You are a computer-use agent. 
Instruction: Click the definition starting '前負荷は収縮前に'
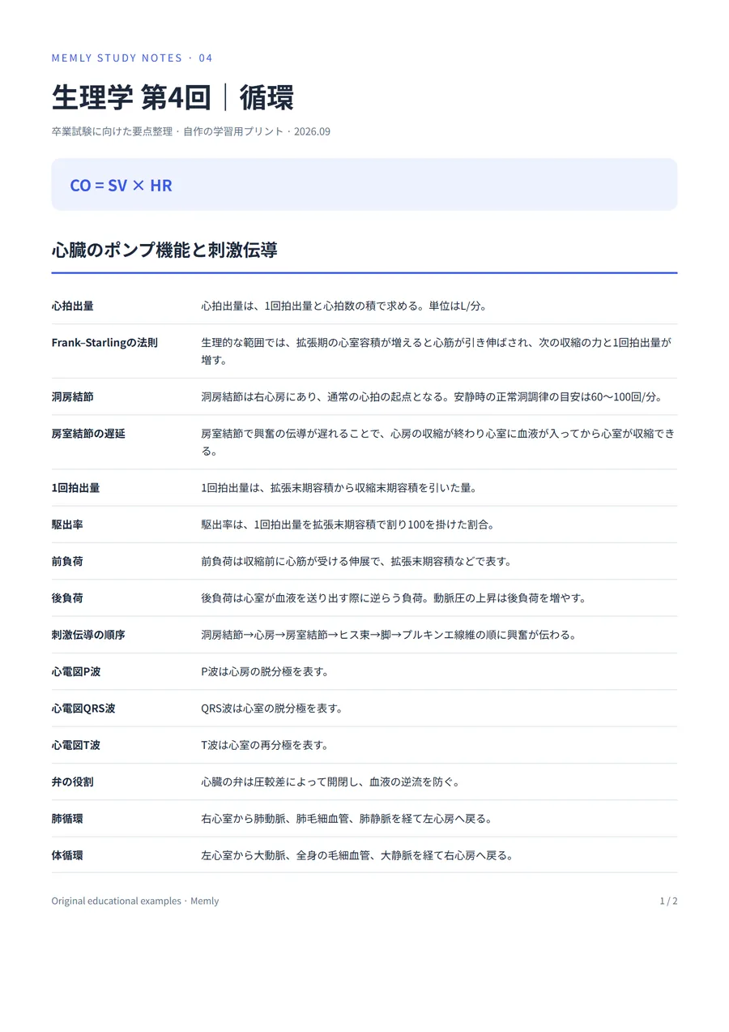[356, 561]
